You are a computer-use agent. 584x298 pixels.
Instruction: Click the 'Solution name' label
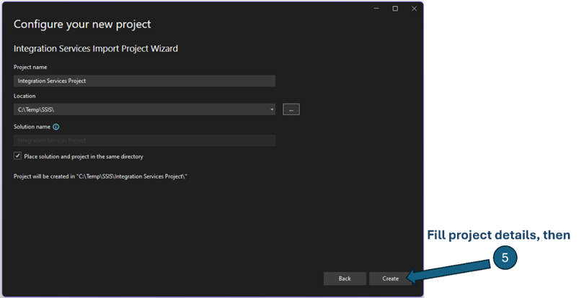coord(32,127)
